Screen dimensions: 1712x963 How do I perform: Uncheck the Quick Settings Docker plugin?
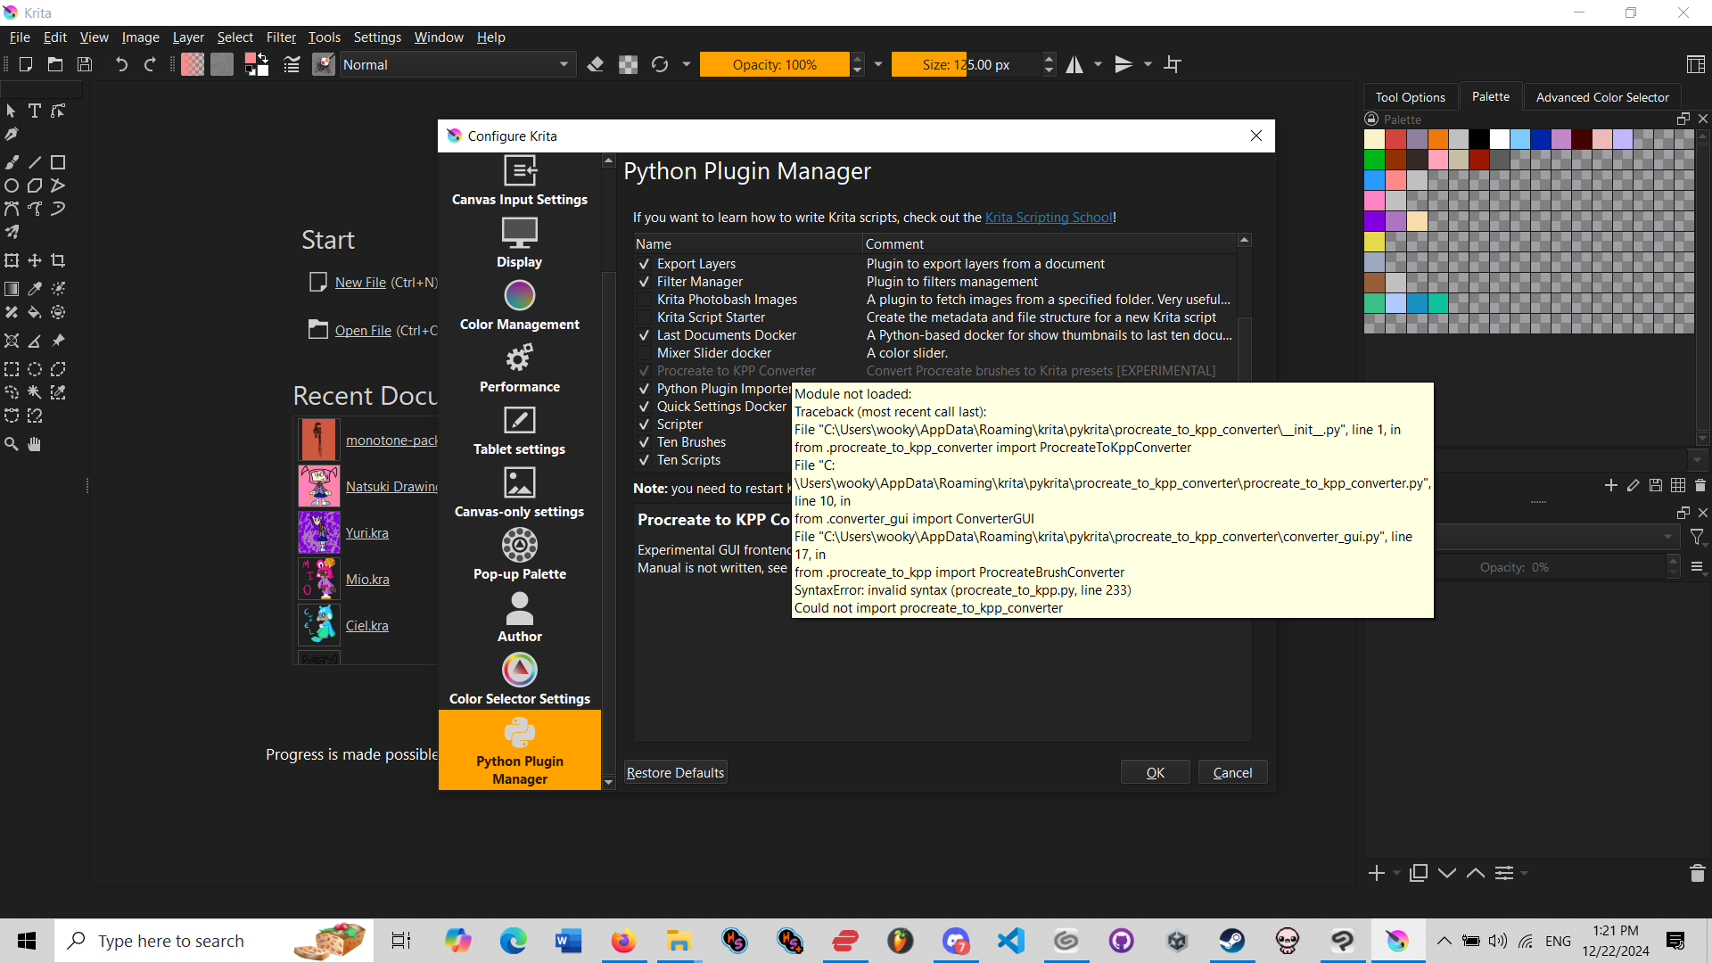pyautogui.click(x=644, y=407)
